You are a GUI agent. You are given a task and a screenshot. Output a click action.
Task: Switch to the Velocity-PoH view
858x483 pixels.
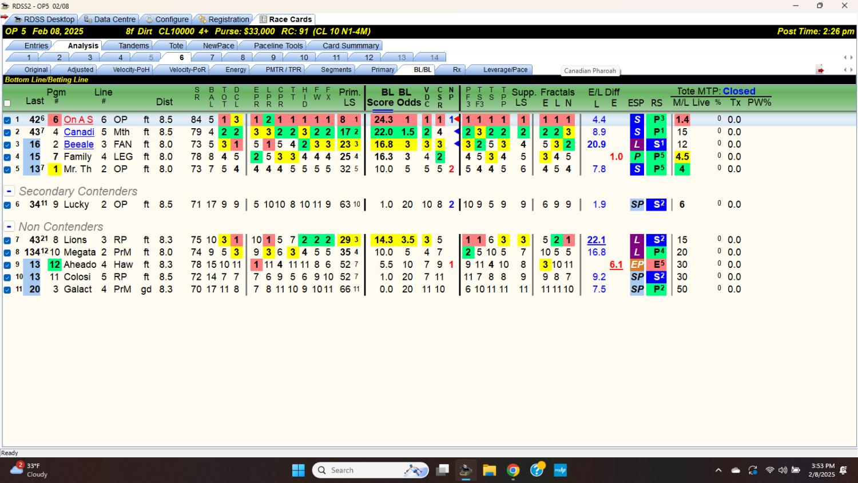[131, 70]
